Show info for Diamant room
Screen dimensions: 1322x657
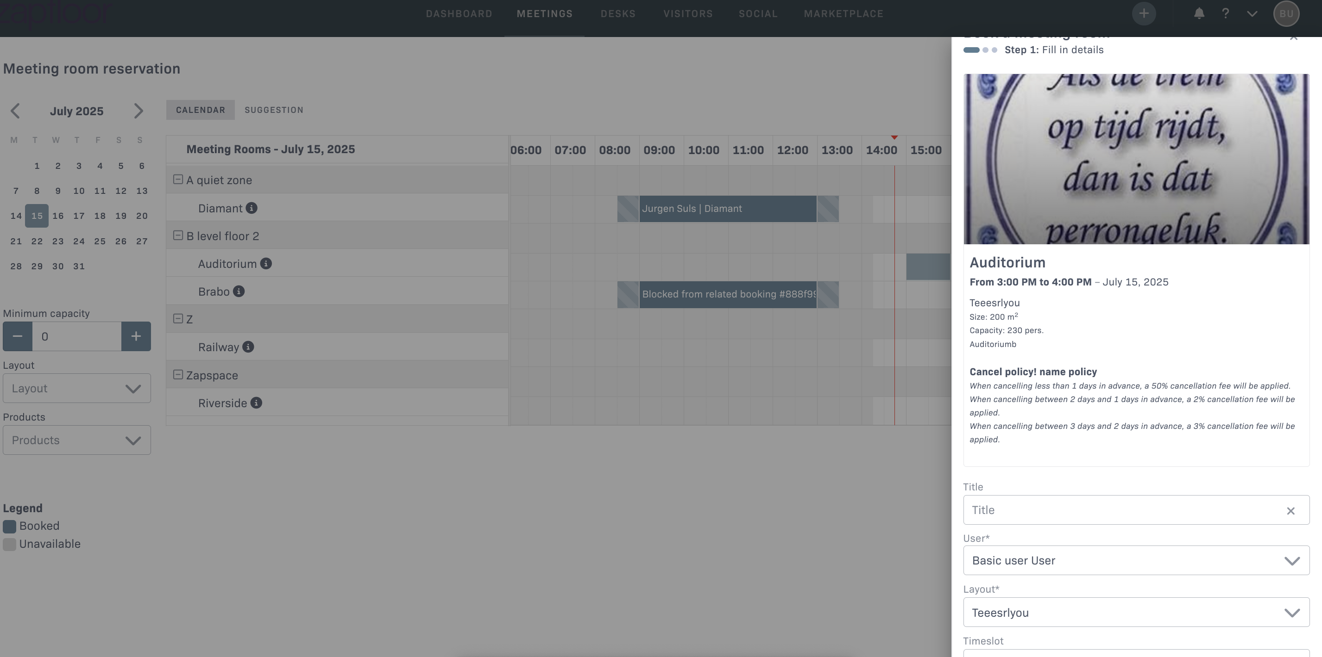tap(252, 208)
